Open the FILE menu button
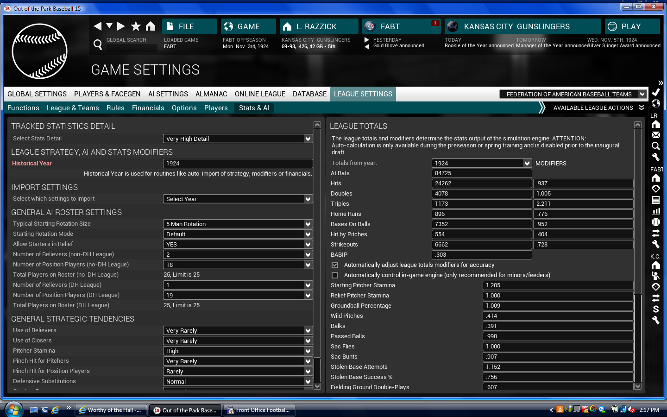The image size is (667, 417). coord(189,26)
